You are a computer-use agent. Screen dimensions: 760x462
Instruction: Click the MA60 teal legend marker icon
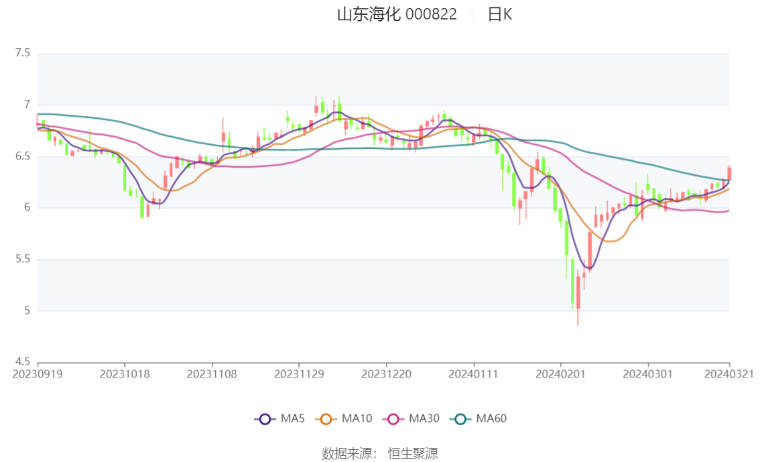click(460, 419)
